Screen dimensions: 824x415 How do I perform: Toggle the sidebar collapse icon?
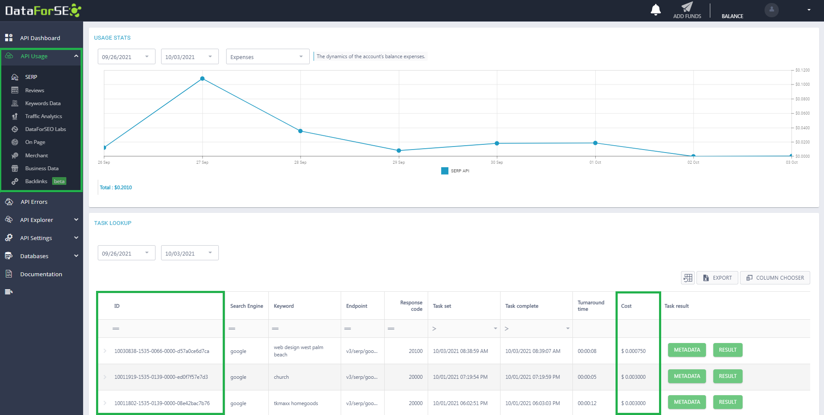point(9,292)
